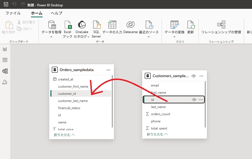252x159 pixels.
Task: Expand the データの変換 dropdown arrow
Action: pyautogui.click(x=174, y=37)
